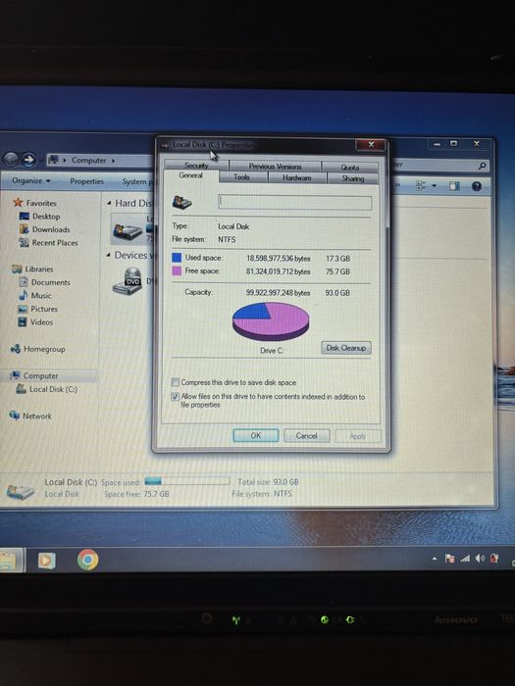Click Action Center flag icon
This screenshot has height=686, width=515.
(x=449, y=559)
